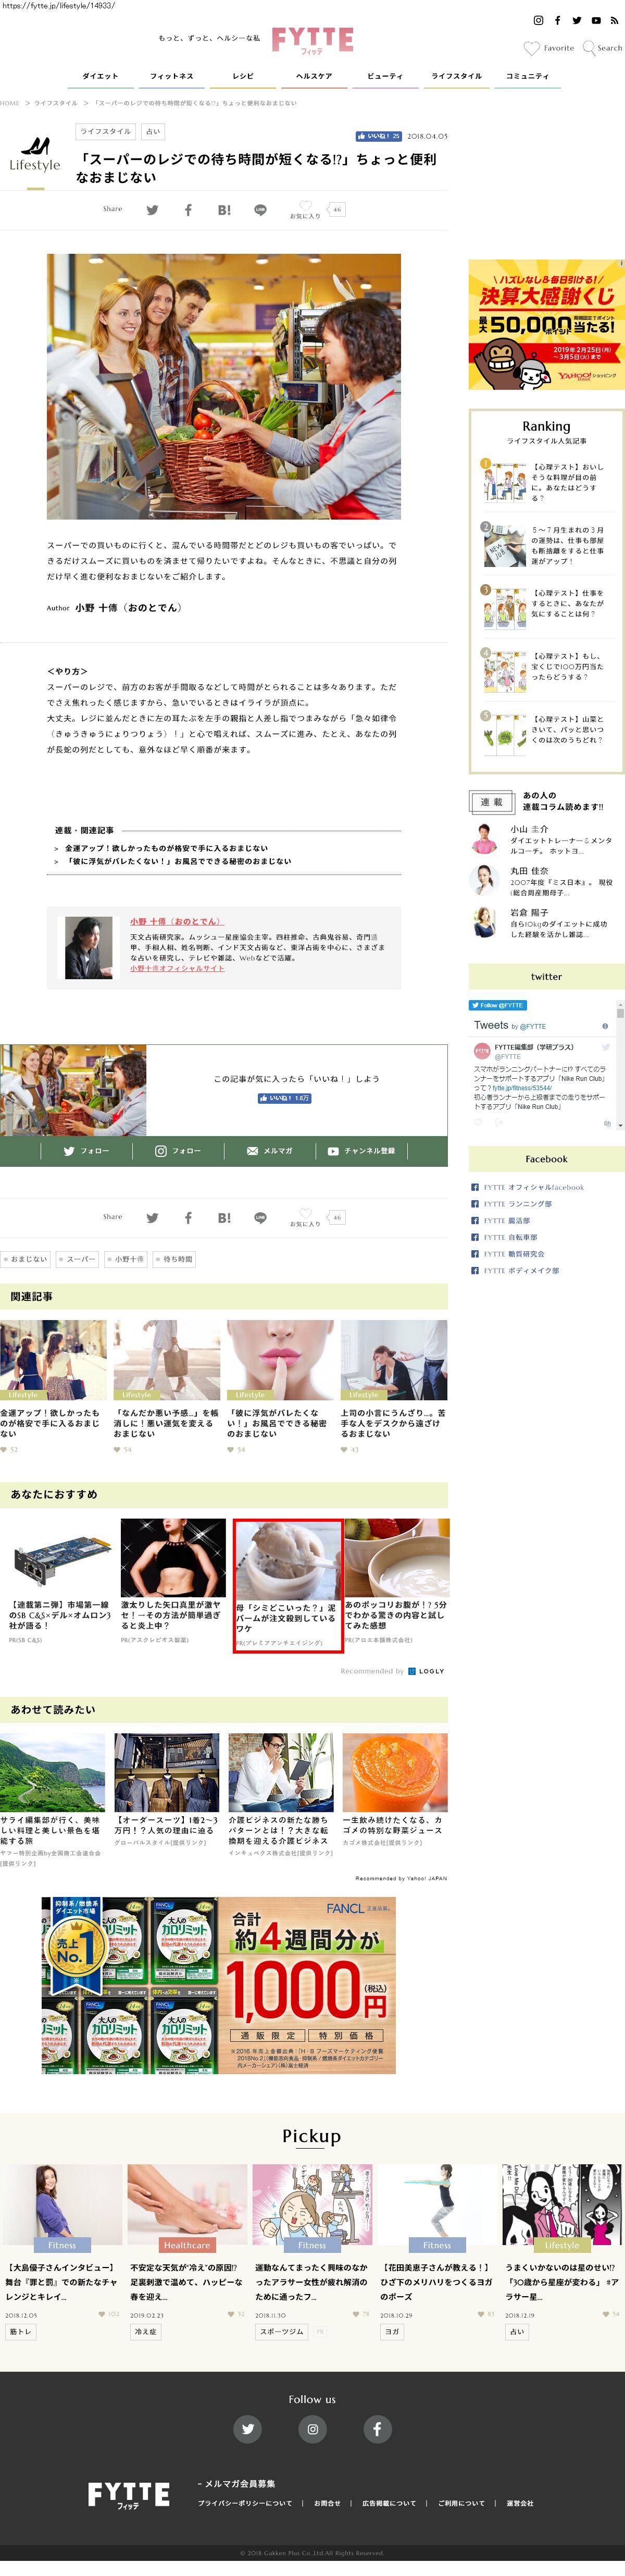Open recommended article 母「シミどこいった?」

click(x=288, y=1586)
